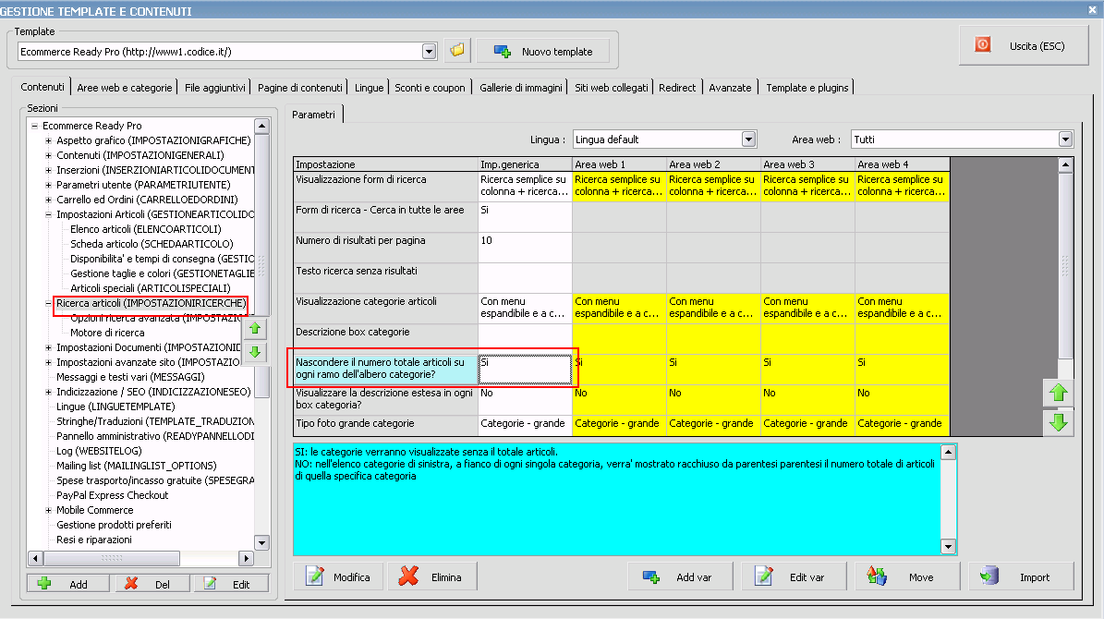Expand the Aspetto grafico tree node
Viewport: 1104px width, 619px height.
tap(49, 140)
